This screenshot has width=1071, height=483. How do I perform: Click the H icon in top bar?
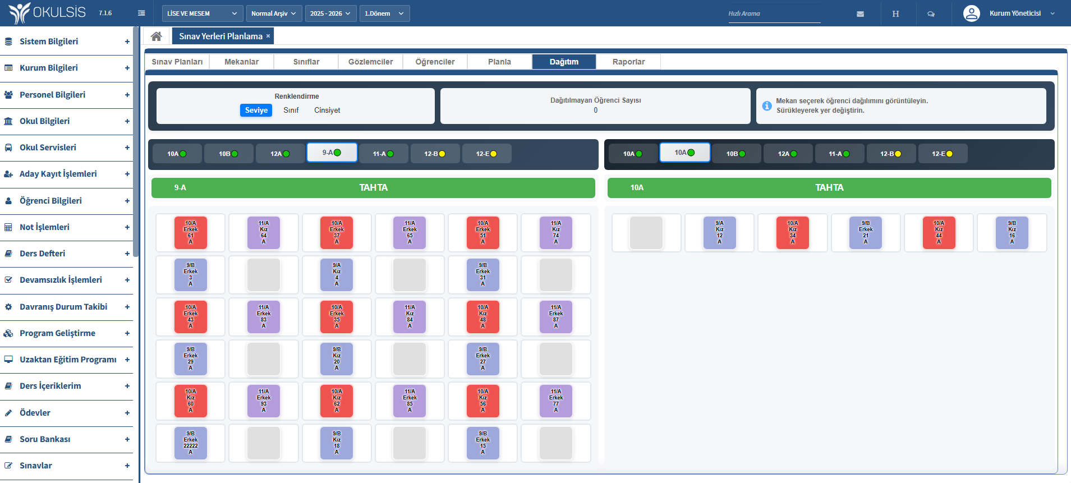895,14
